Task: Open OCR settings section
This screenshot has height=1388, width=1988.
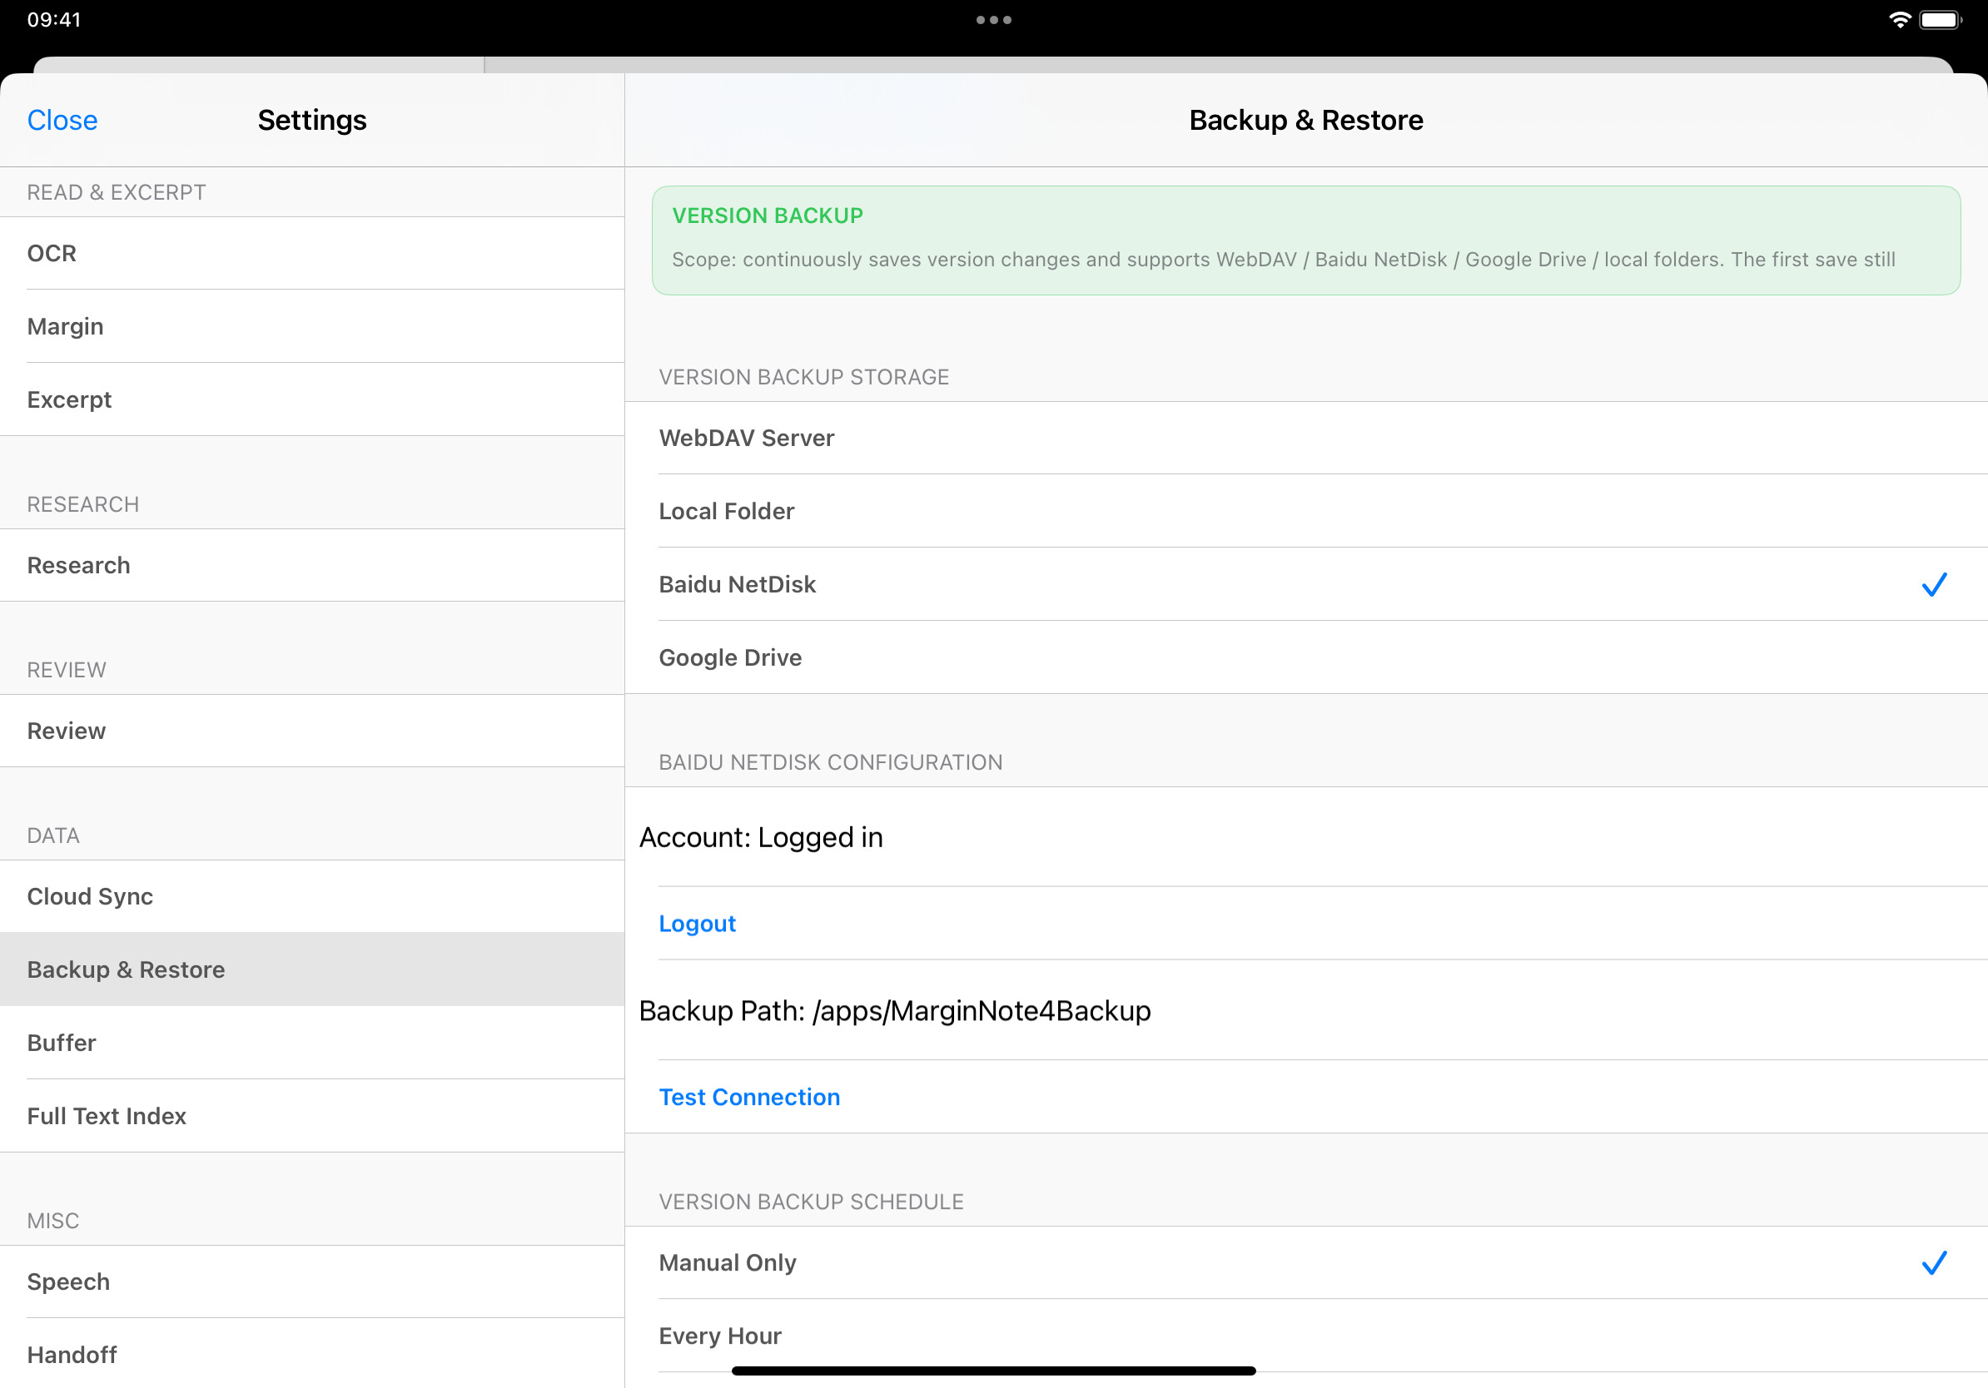Action: 311,254
